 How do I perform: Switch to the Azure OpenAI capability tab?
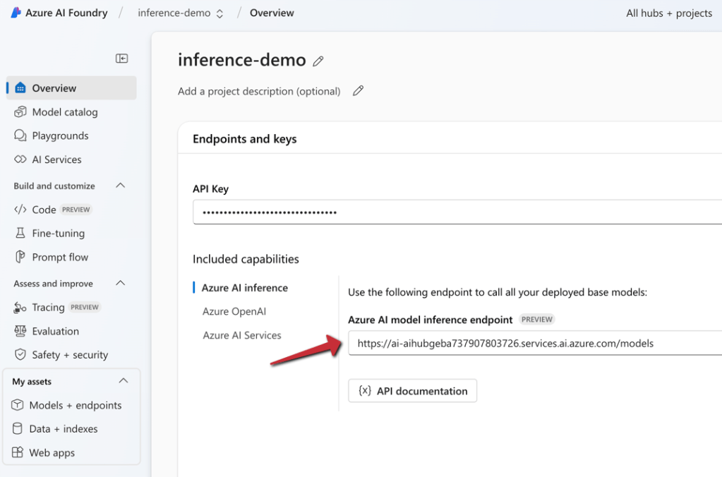click(234, 311)
